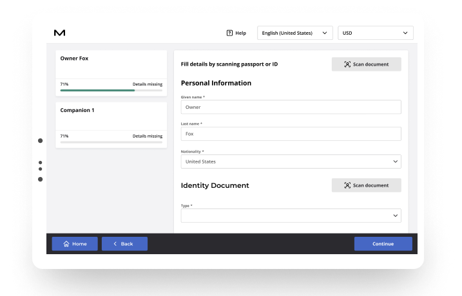The width and height of the screenshot is (462, 296).
Task: Click scan icon beside passport Scan document
Action: [347, 64]
